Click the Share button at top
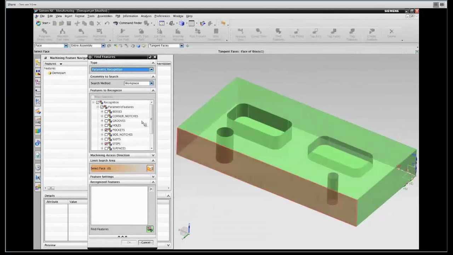The height and width of the screenshot is (255, 453). click(11, 5)
